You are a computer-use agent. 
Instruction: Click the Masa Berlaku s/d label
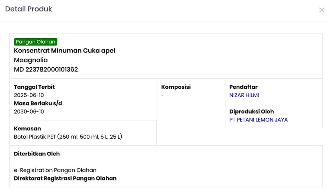coord(38,103)
